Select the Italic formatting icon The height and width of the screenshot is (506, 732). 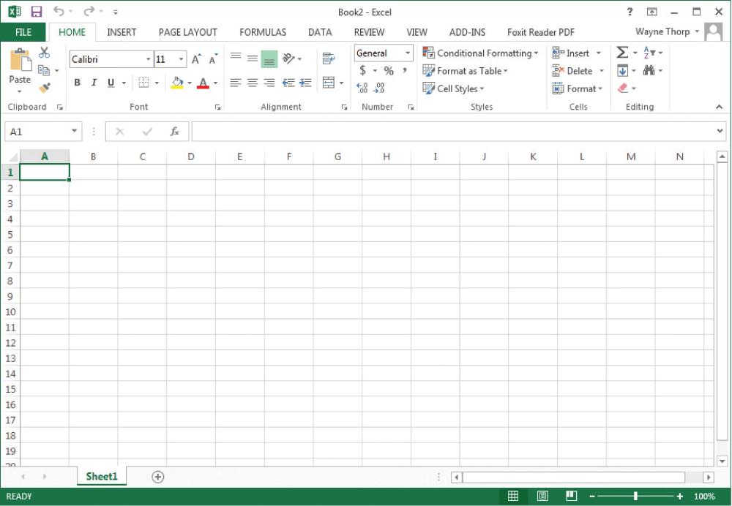tap(94, 83)
